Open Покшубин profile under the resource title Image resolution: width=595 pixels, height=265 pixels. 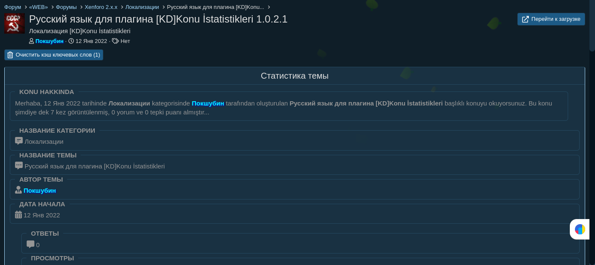coord(50,41)
